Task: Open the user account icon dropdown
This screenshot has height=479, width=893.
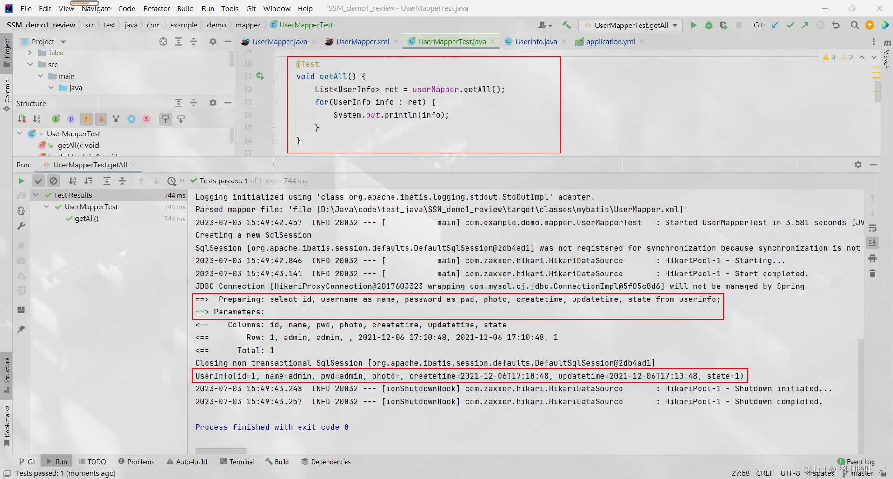Action: click(545, 25)
